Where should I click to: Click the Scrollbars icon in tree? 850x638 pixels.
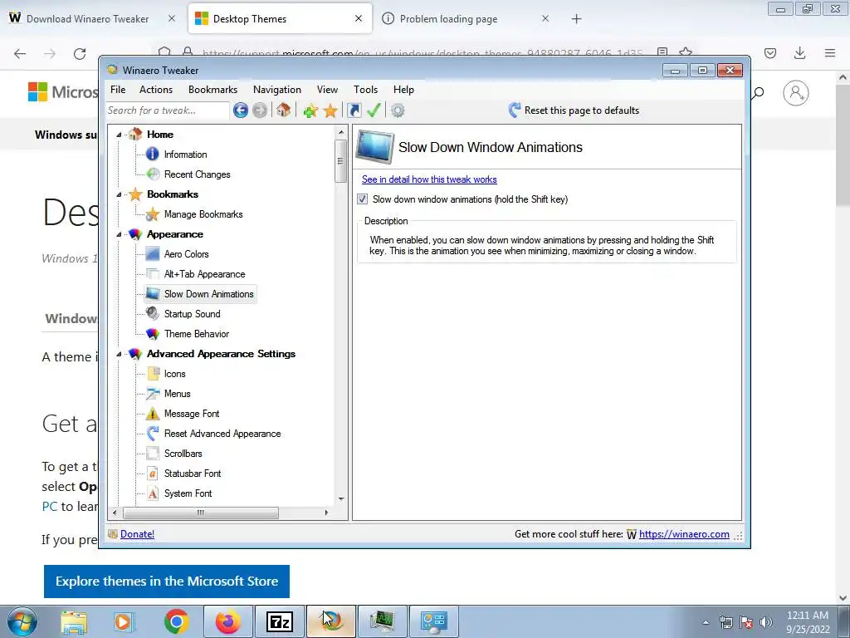[153, 454]
